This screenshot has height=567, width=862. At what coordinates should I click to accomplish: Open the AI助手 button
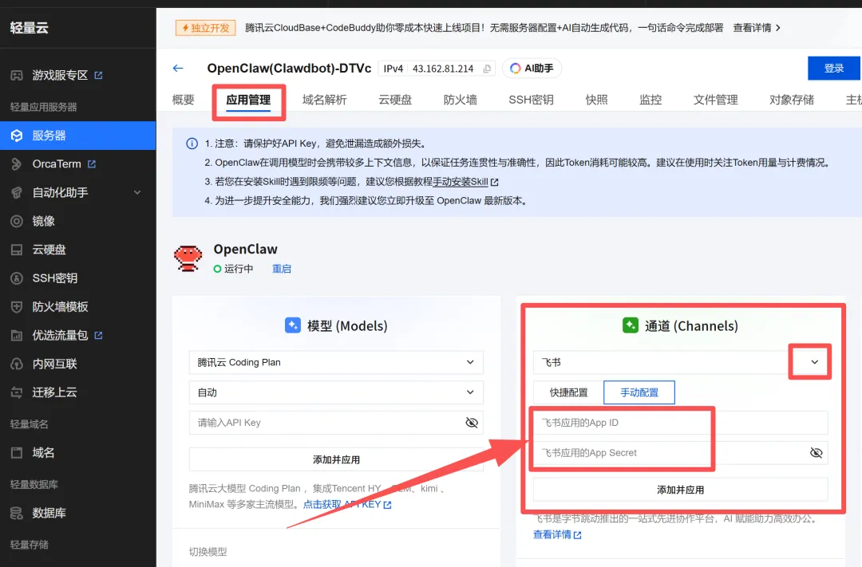(x=532, y=68)
